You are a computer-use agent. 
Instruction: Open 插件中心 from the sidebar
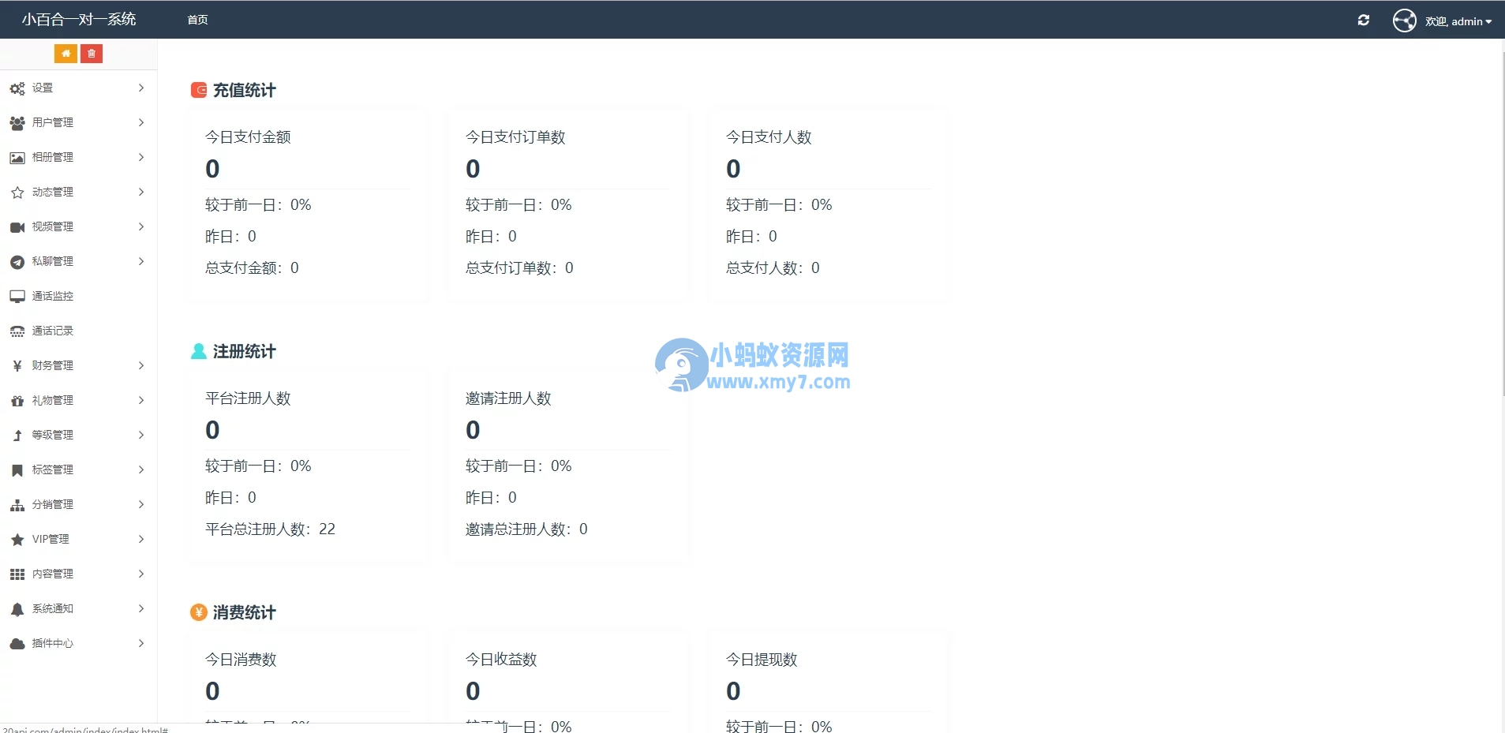pos(54,643)
